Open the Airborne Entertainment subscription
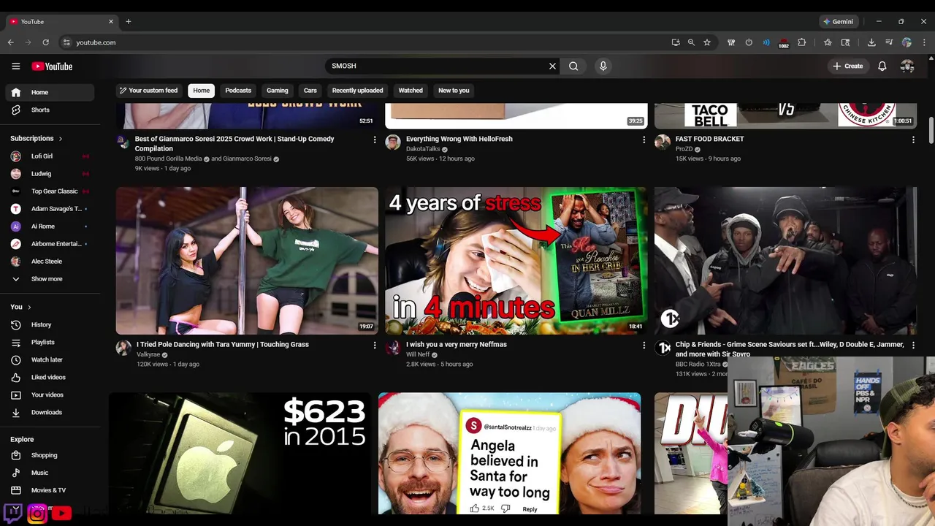The height and width of the screenshot is (526, 935). 50,244
